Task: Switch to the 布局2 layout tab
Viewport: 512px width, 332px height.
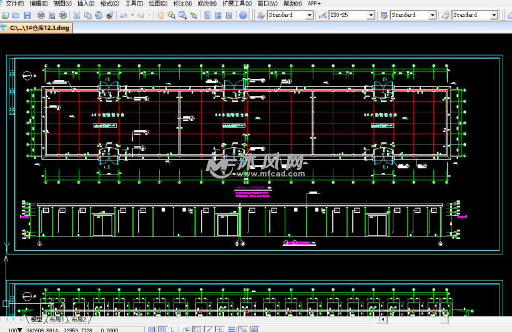Action: (x=79, y=320)
